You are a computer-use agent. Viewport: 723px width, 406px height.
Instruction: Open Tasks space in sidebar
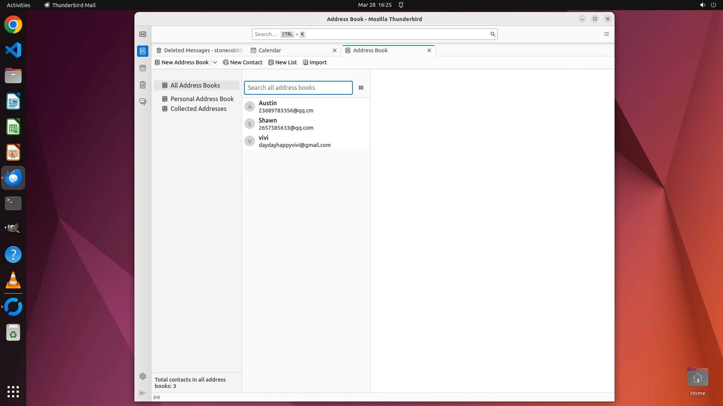[143, 85]
